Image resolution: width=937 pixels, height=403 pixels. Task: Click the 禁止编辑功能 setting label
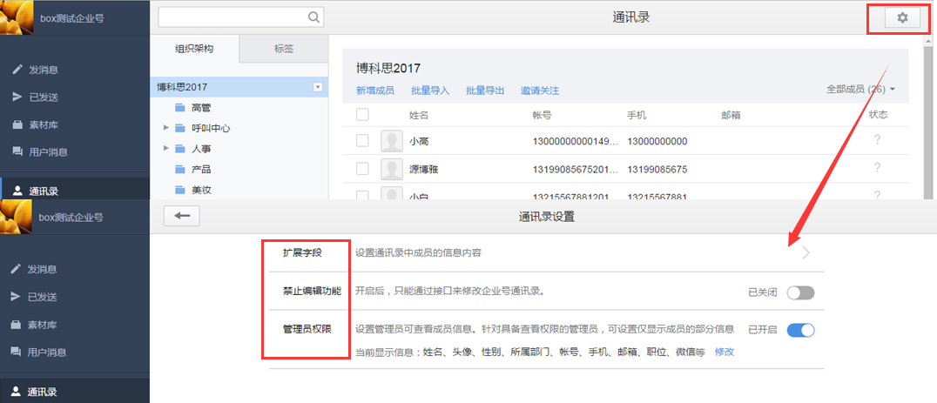(312, 292)
